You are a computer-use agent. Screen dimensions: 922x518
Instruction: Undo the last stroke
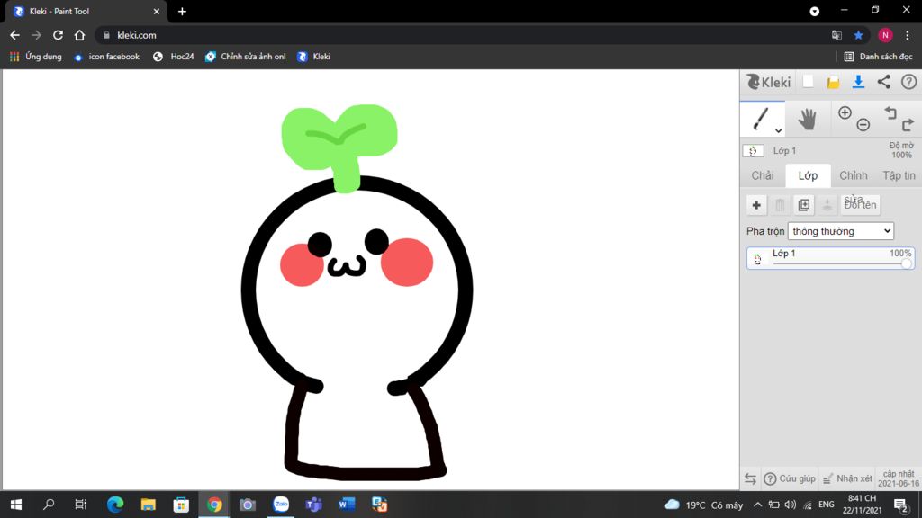point(890,112)
